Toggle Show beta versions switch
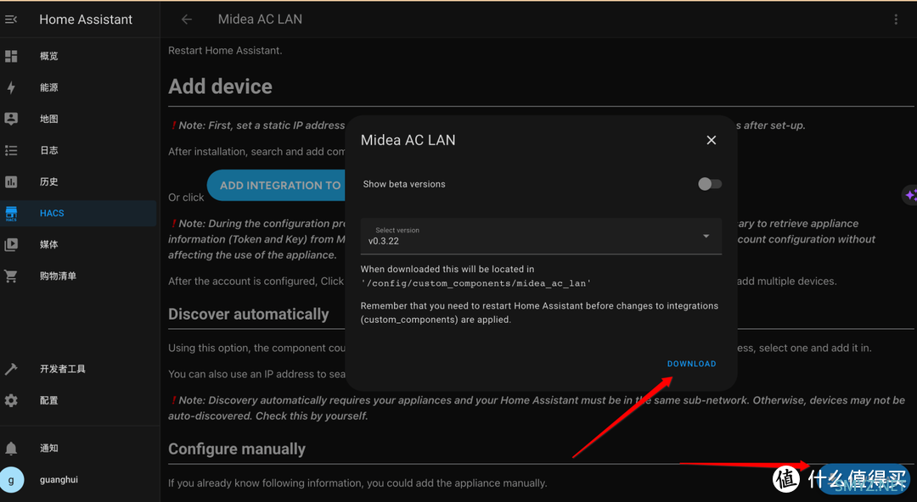This screenshot has width=917, height=502. coord(709,184)
